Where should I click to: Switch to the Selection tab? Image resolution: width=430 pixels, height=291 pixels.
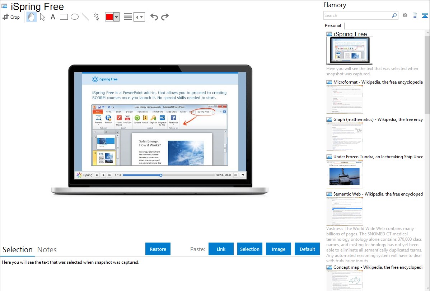point(18,250)
